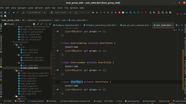Navigate forward with the right arrow icon

pyautogui.click(x=17, y=12)
